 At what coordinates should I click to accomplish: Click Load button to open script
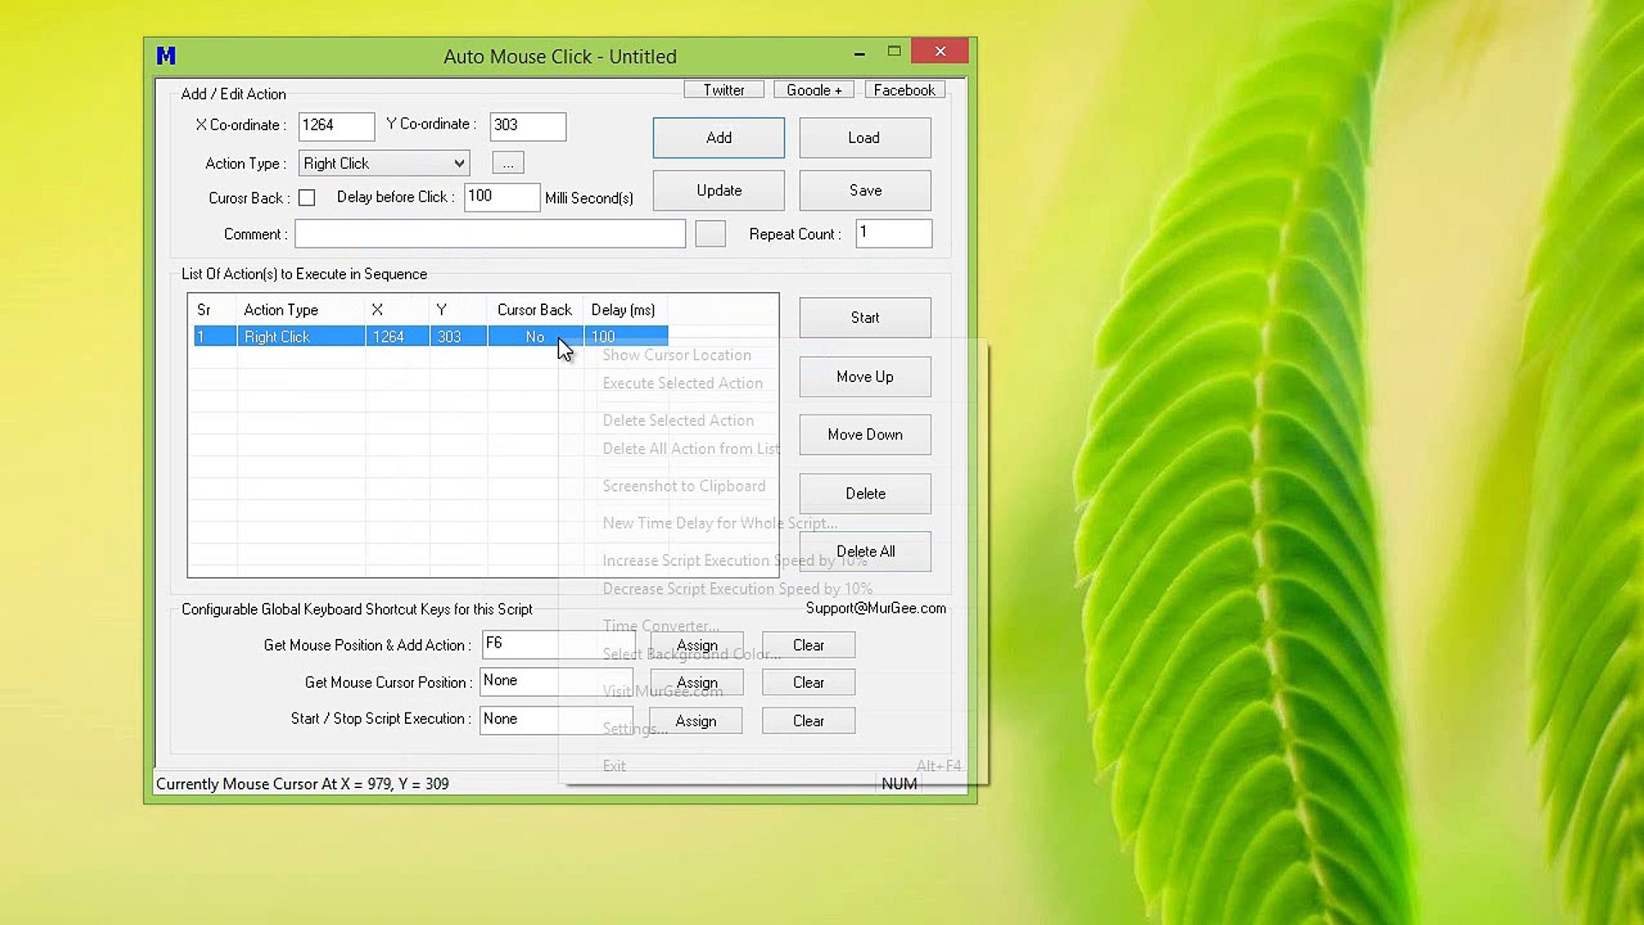[x=864, y=138]
